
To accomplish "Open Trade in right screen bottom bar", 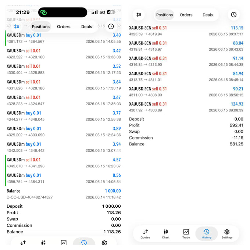I will coord(186,234).
